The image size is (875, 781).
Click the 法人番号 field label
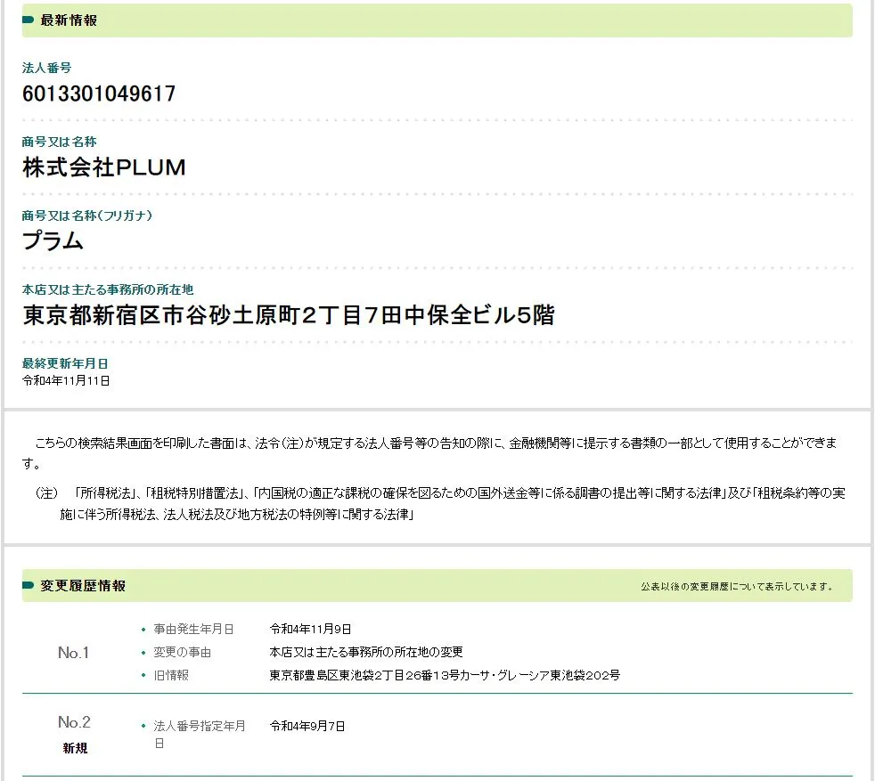pos(46,68)
